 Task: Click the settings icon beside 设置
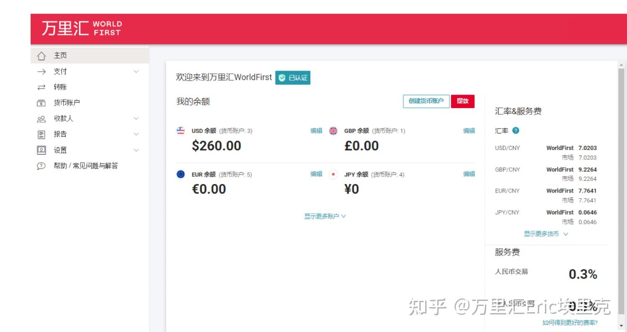(x=41, y=150)
